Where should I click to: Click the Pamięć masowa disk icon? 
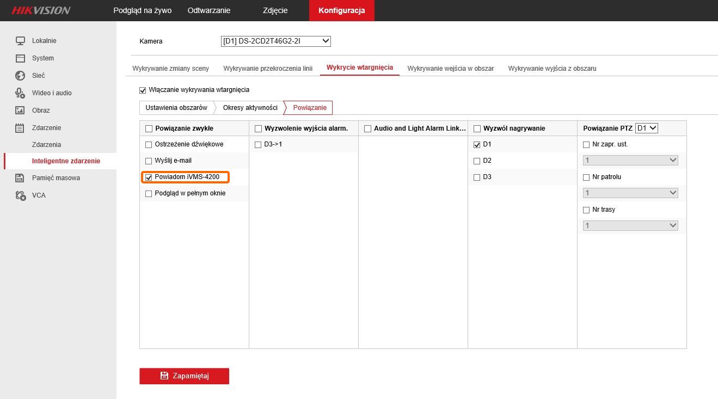tap(20, 178)
